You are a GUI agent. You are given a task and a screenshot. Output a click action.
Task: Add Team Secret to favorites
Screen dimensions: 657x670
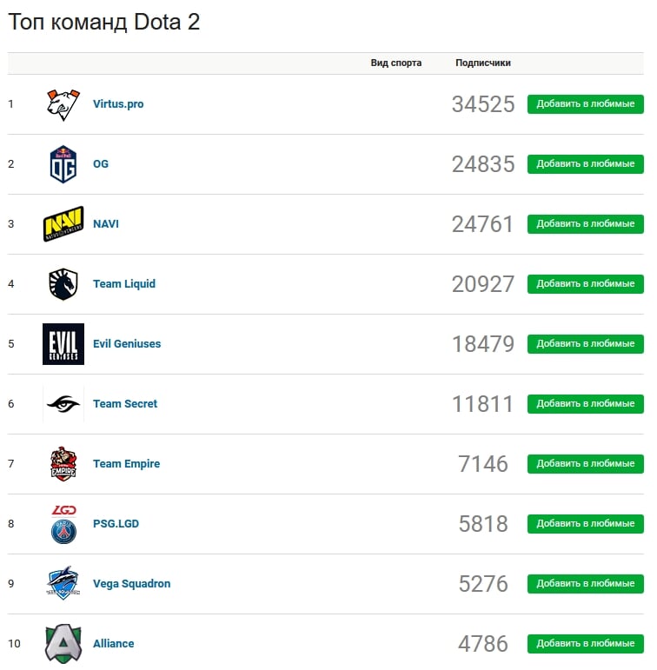[586, 404]
